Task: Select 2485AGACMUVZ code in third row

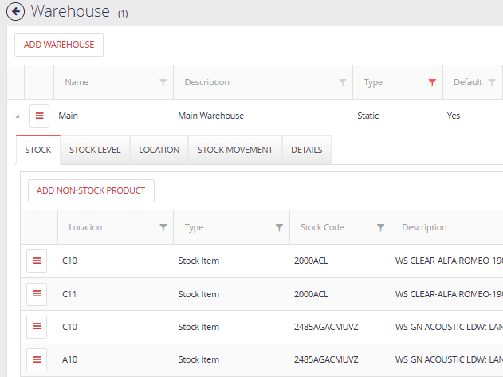Action: tap(326, 327)
